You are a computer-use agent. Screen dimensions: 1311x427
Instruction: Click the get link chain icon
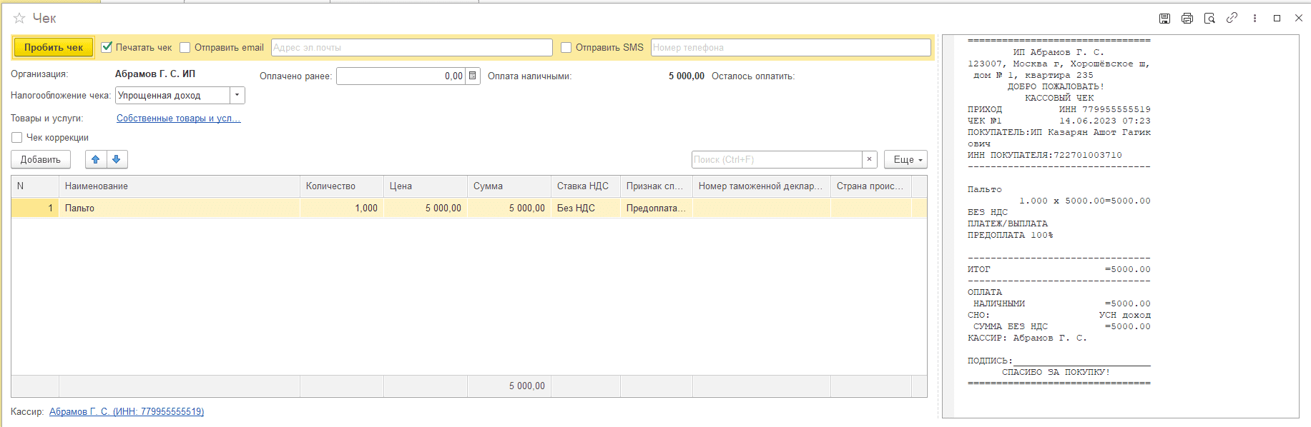[x=1232, y=18]
